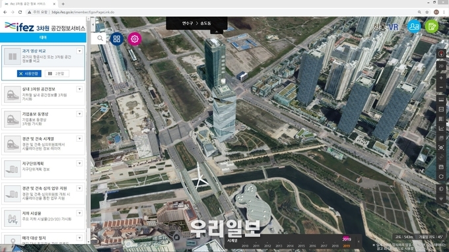Click the 항공 VR label
Image resolution: width=449 pixels, height=252 pixels.
coord(386,27)
